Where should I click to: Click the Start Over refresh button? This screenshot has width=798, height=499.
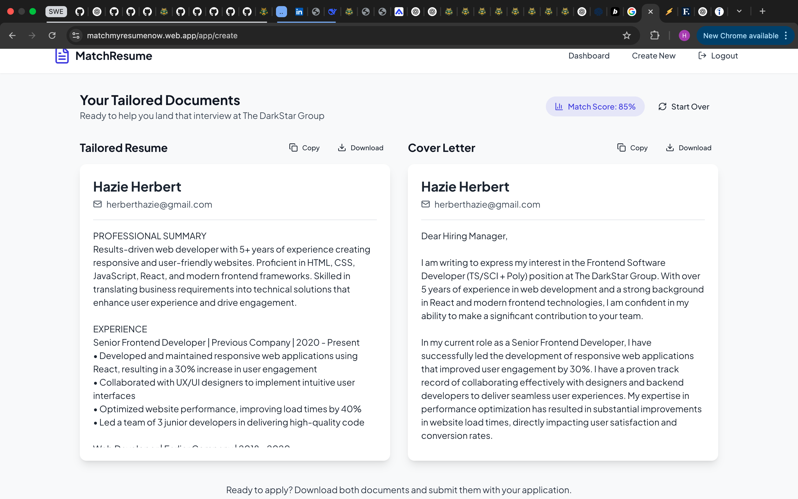(x=683, y=107)
